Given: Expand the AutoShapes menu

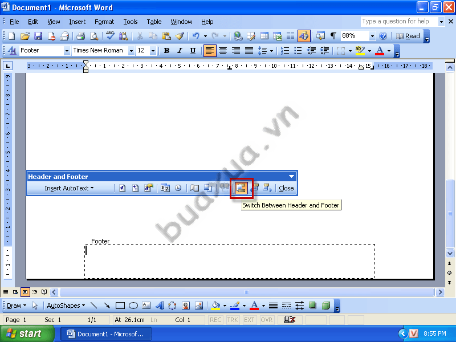Looking at the screenshot, I should [66, 306].
